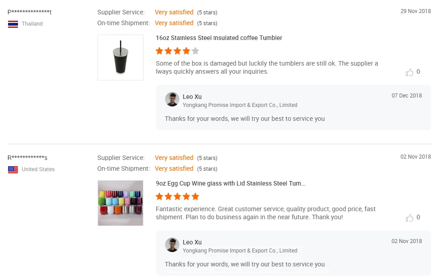Click the United States flag icon
This screenshot has height=279, width=437.
pyautogui.click(x=13, y=169)
